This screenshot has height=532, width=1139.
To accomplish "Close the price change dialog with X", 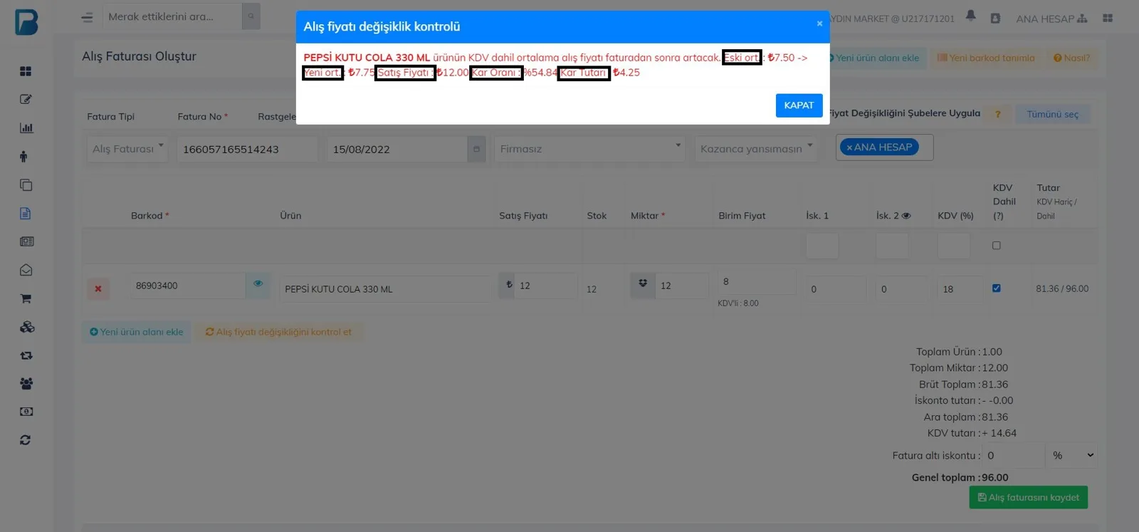I will point(819,24).
